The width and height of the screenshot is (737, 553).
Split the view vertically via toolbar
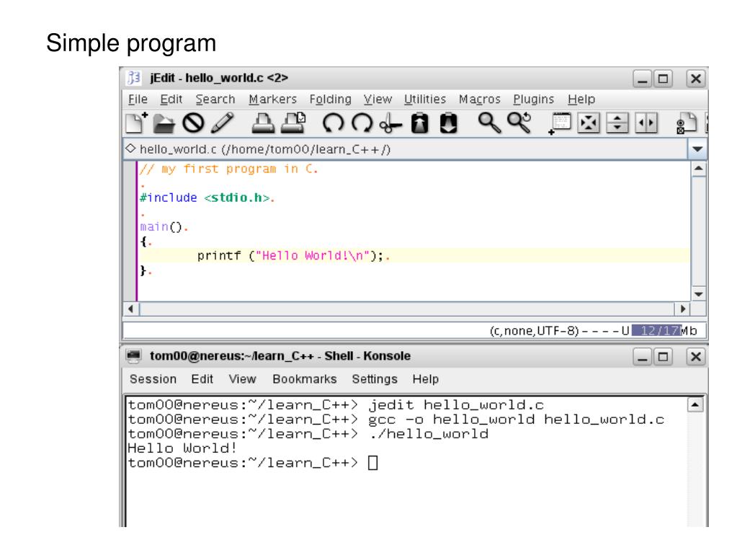coord(646,123)
